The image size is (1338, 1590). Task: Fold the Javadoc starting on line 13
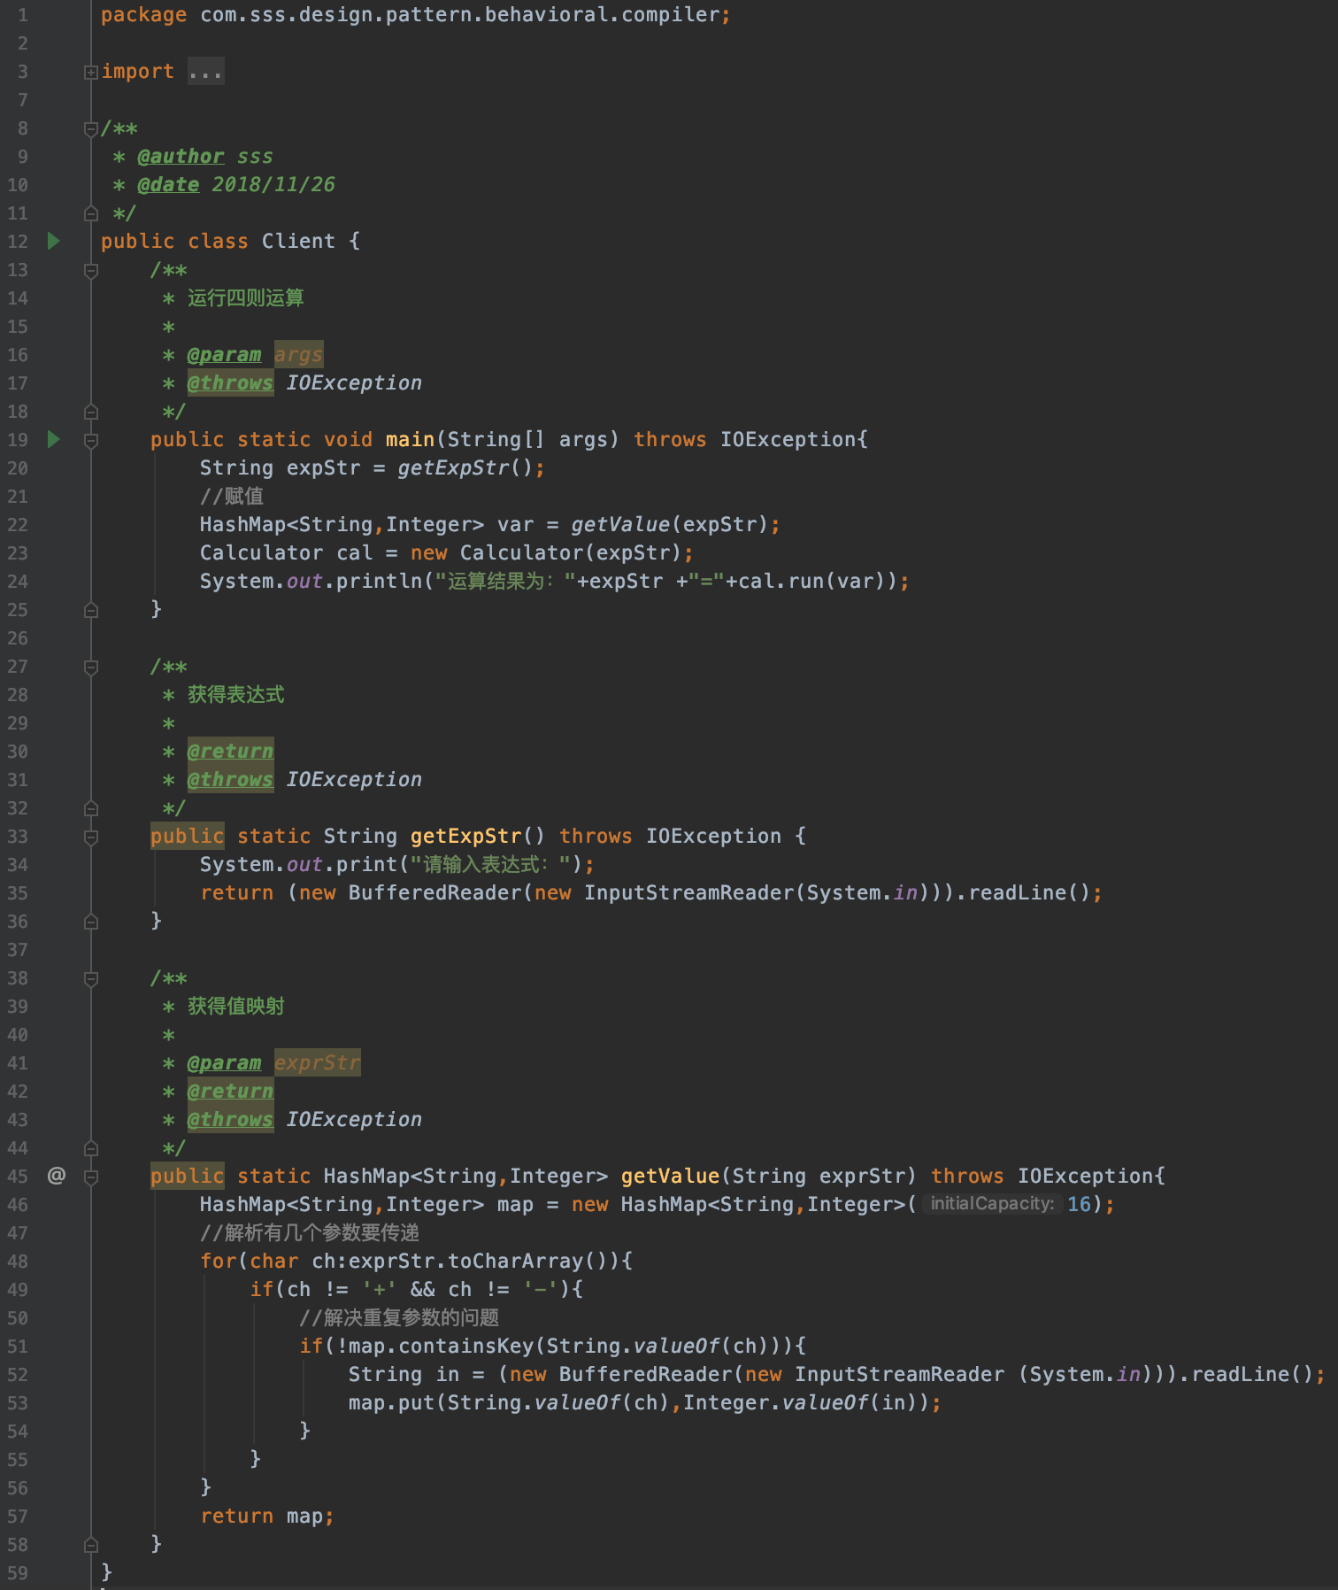click(x=90, y=271)
